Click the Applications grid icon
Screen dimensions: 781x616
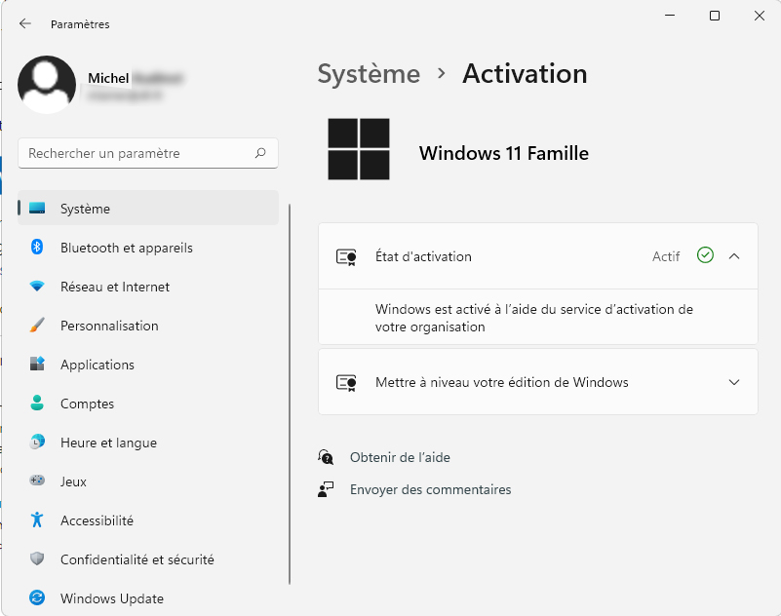(37, 364)
